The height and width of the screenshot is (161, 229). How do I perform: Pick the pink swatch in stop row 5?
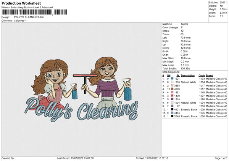pos(173,92)
